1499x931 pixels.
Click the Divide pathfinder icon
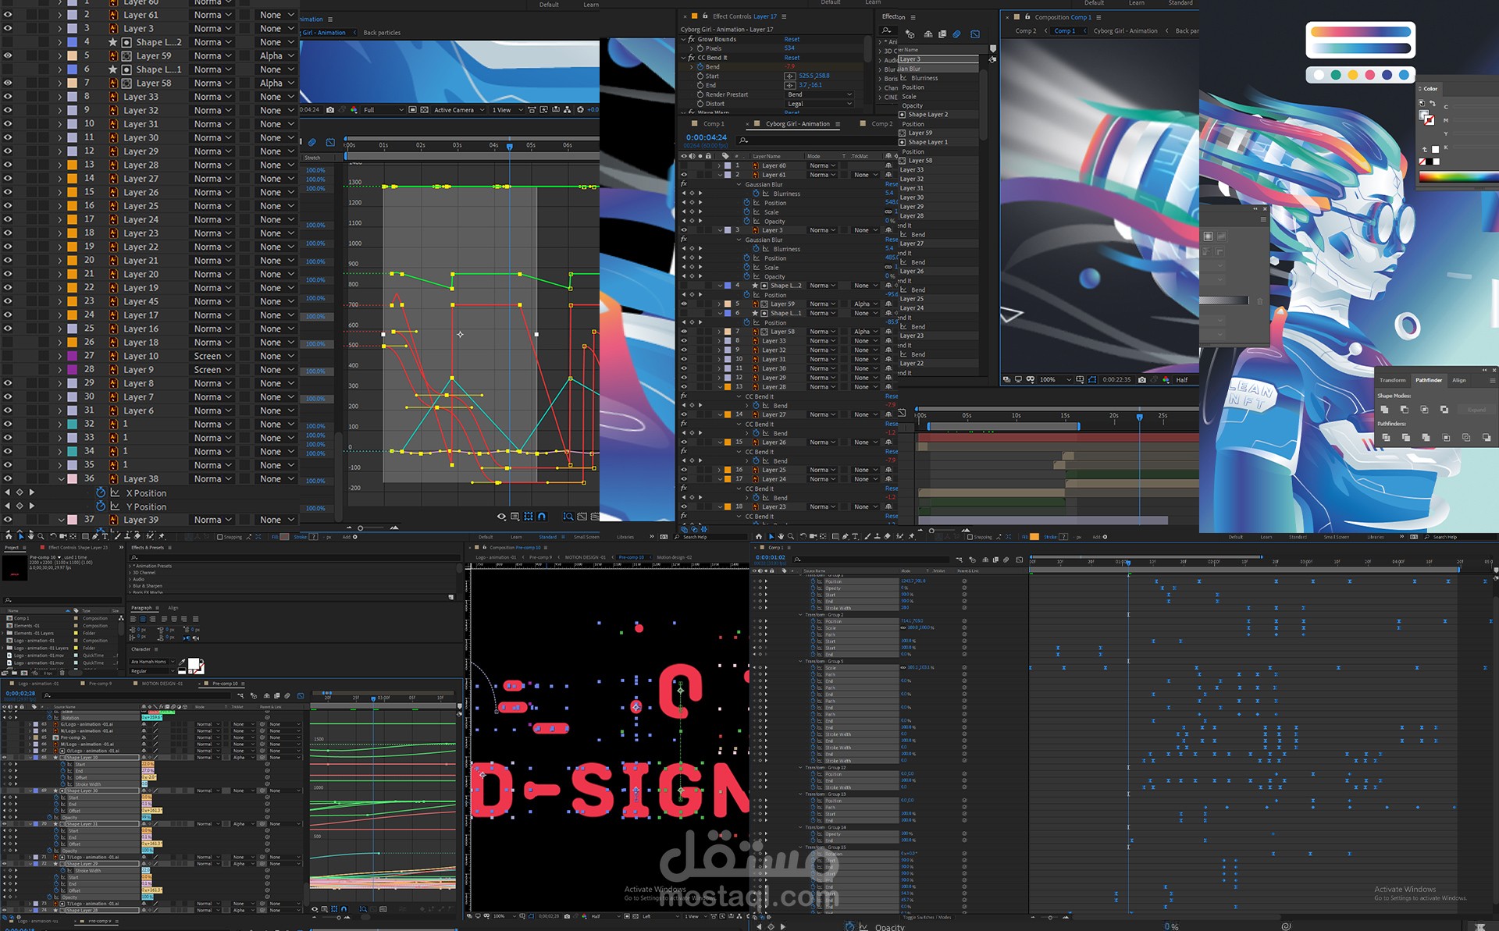(x=1386, y=438)
